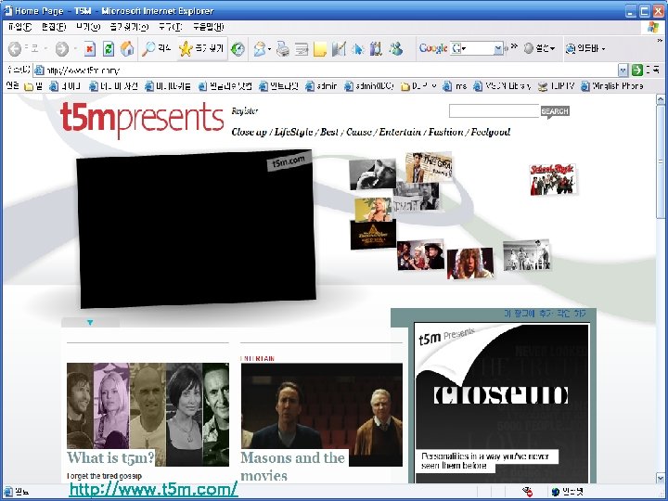Image resolution: width=668 pixels, height=501 pixels.
Task: Click the Google toolbar logo
Action: coord(433,48)
